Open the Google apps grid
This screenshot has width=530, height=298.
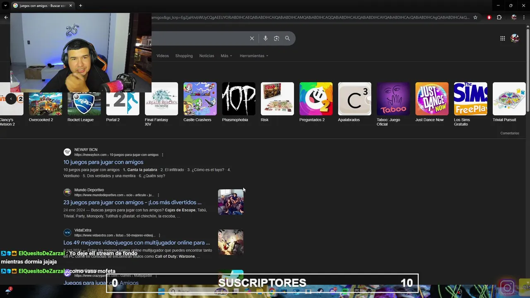[502, 38]
